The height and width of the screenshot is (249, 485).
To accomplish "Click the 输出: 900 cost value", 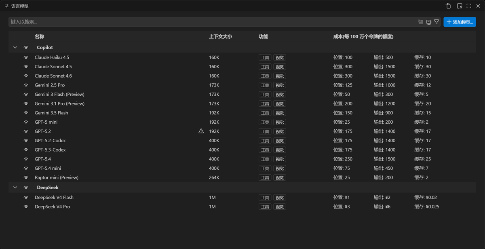I will tap(383, 113).
